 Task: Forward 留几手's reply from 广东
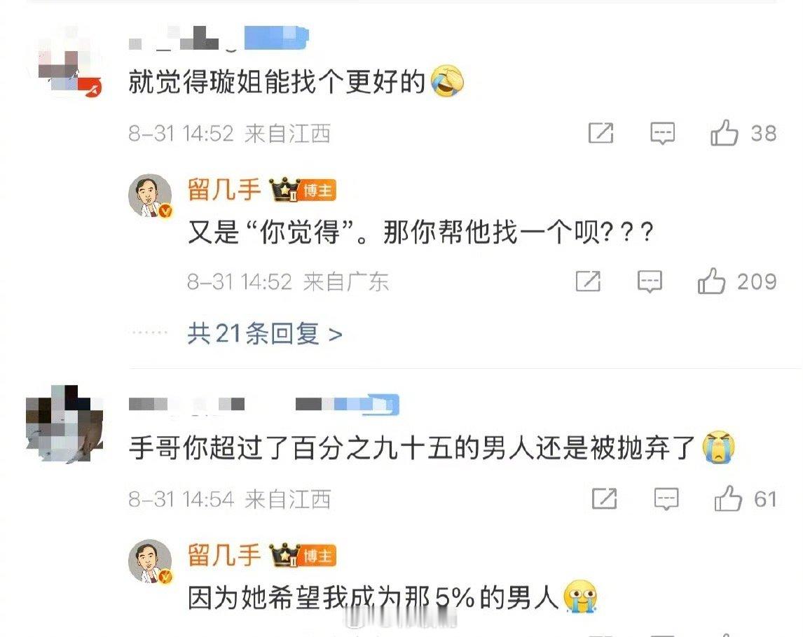(588, 281)
